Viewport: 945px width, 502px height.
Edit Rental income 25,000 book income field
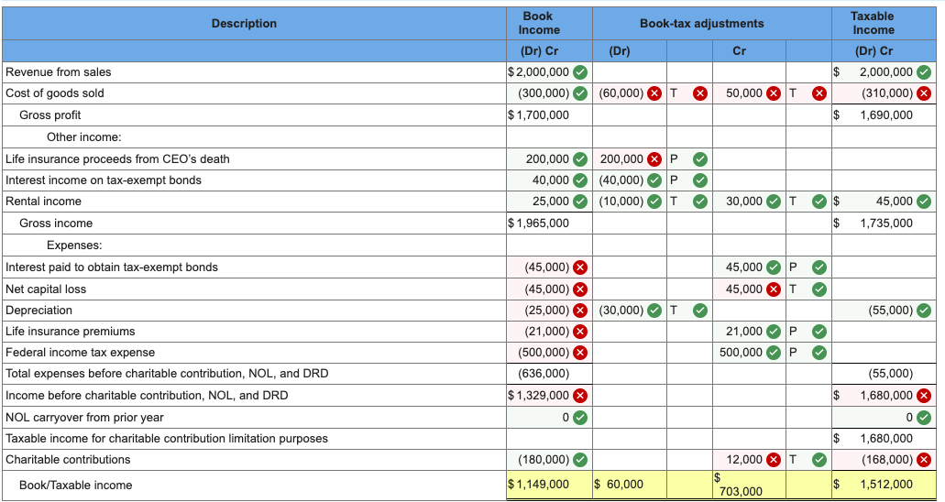pyautogui.click(x=549, y=202)
